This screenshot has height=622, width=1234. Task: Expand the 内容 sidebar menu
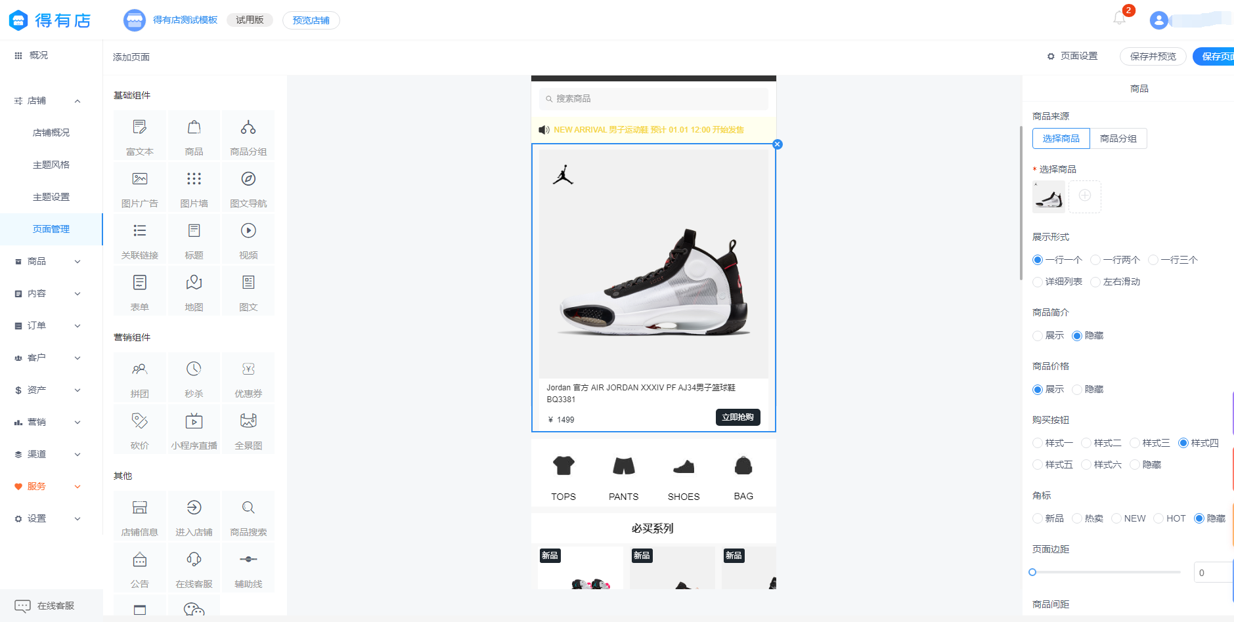click(51, 293)
